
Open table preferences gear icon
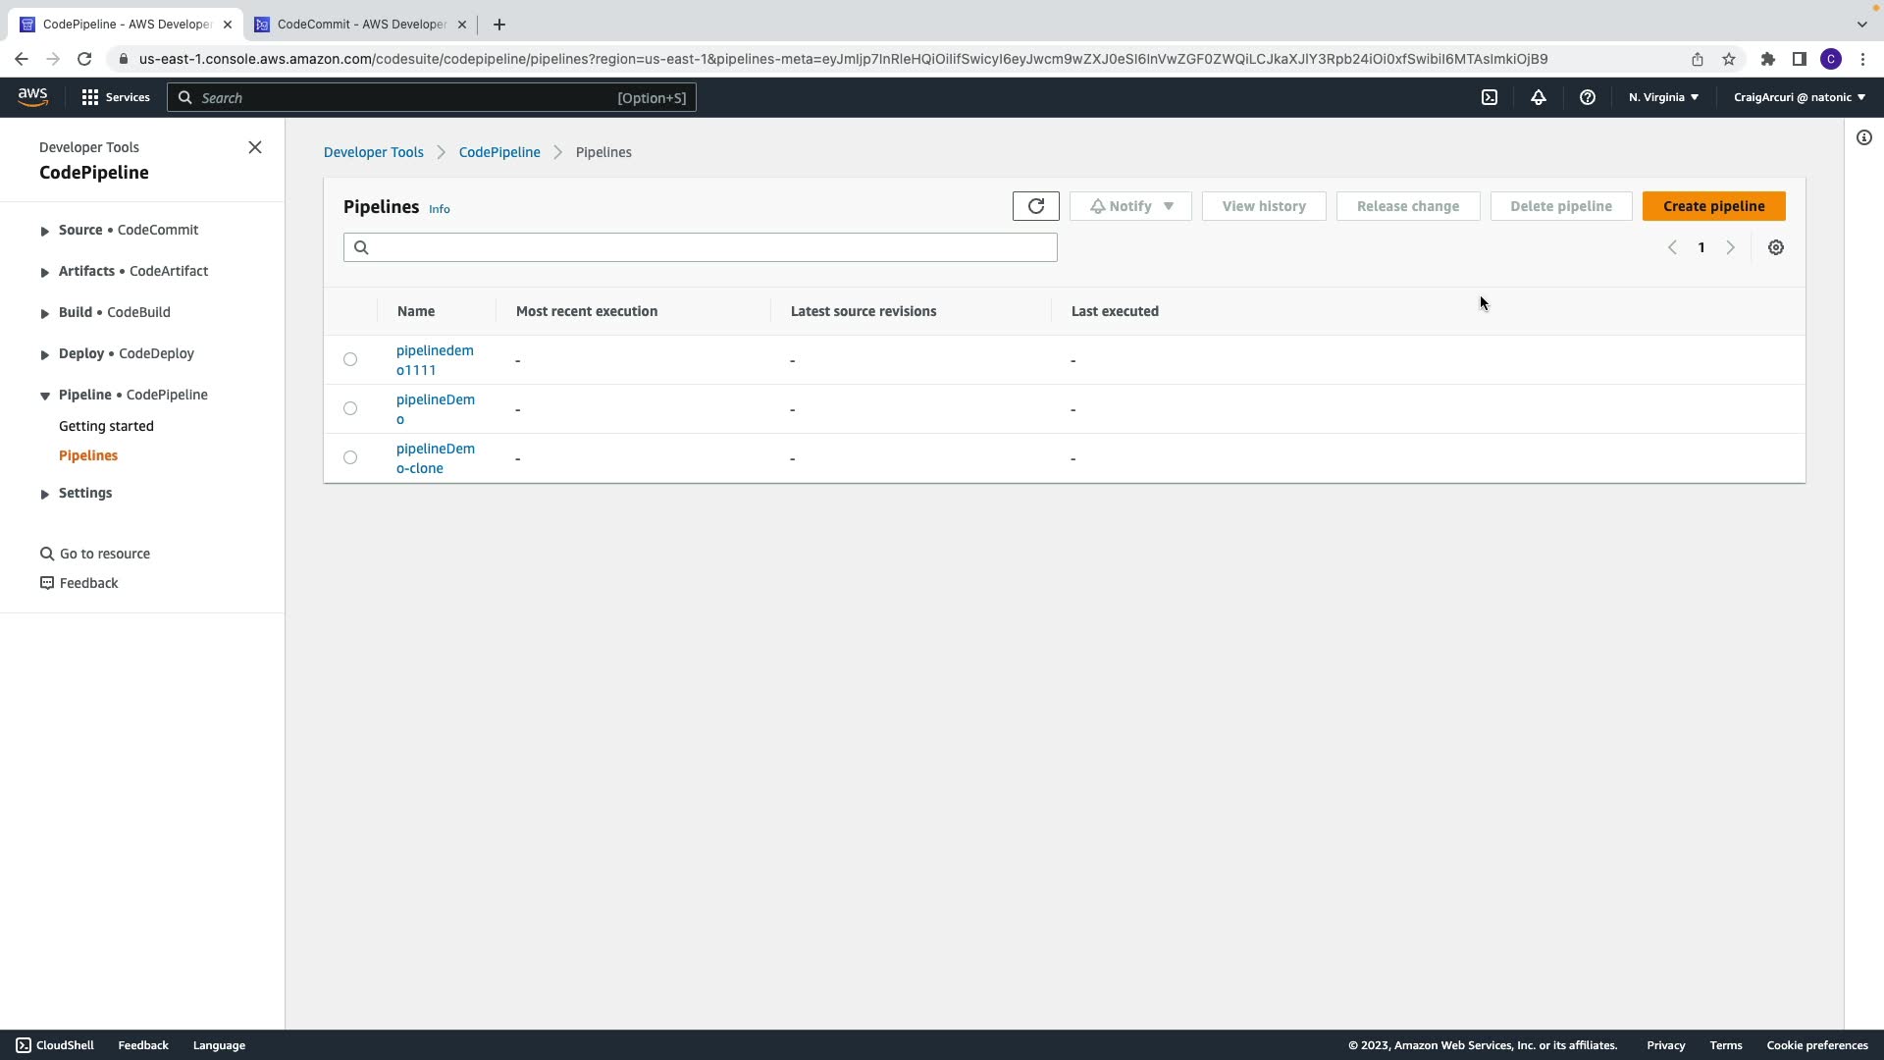tap(1775, 247)
